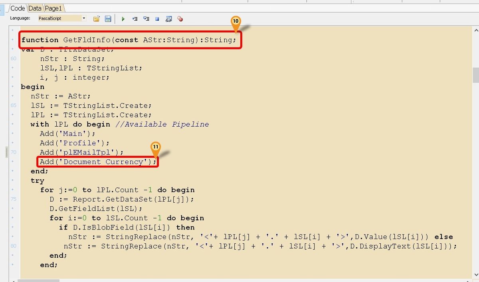Step into the next statement
The width and height of the screenshot is (479, 282).
coord(135,18)
